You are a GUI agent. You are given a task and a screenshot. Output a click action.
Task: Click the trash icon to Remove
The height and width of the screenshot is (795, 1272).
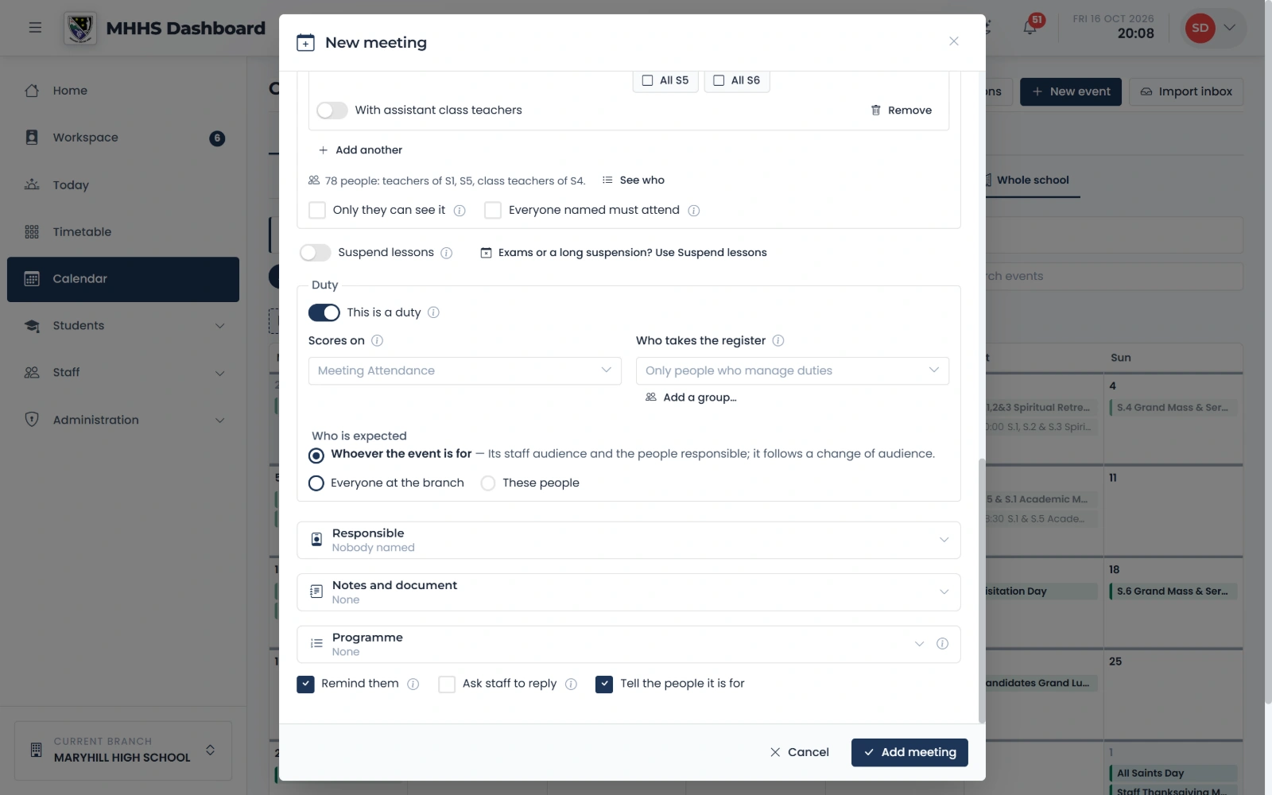[875, 111]
